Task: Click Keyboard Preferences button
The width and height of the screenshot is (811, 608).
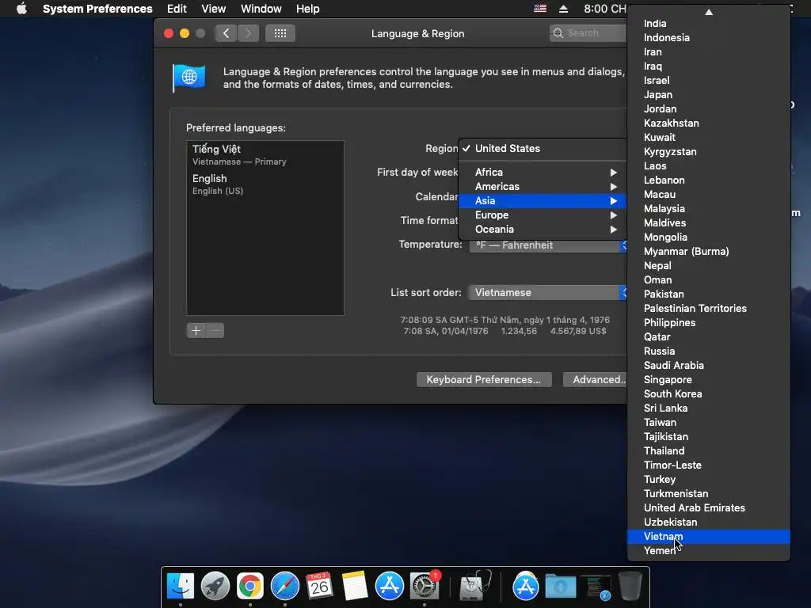Action: click(x=484, y=379)
